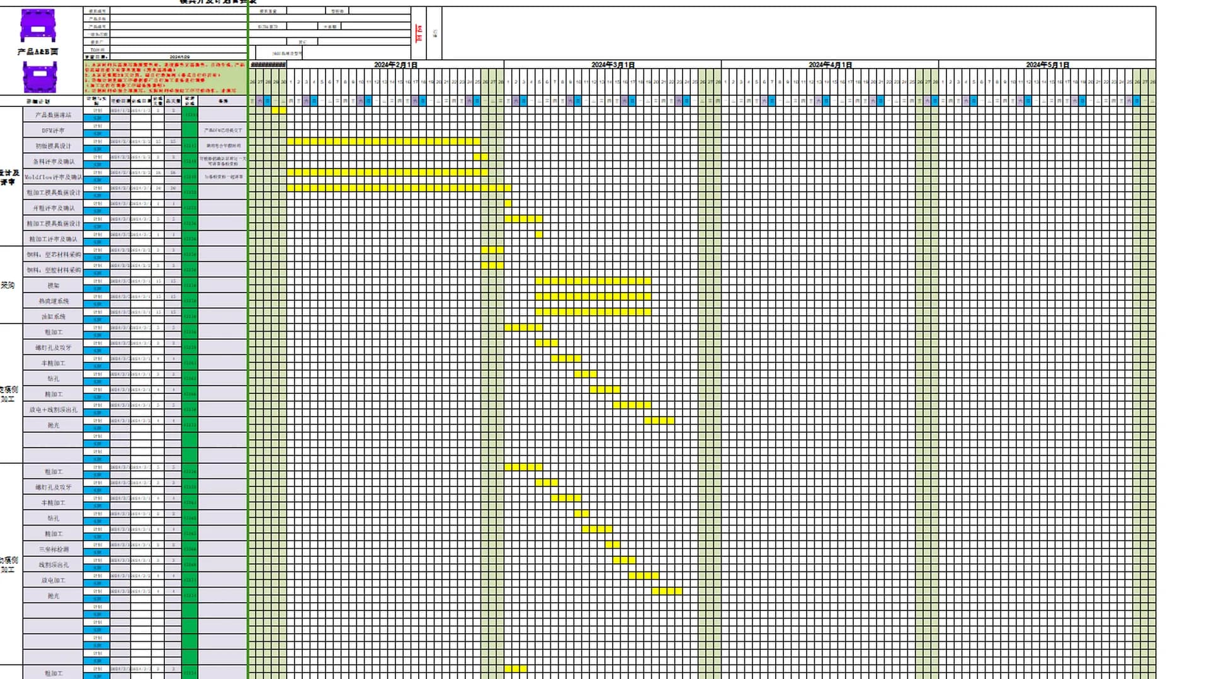Select the 三坐标检测 task cell
This screenshot has width=1209, height=679.
tap(54, 549)
